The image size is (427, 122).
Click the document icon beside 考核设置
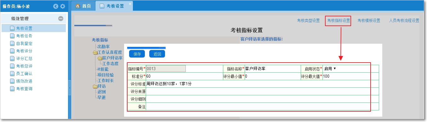pos(12,28)
